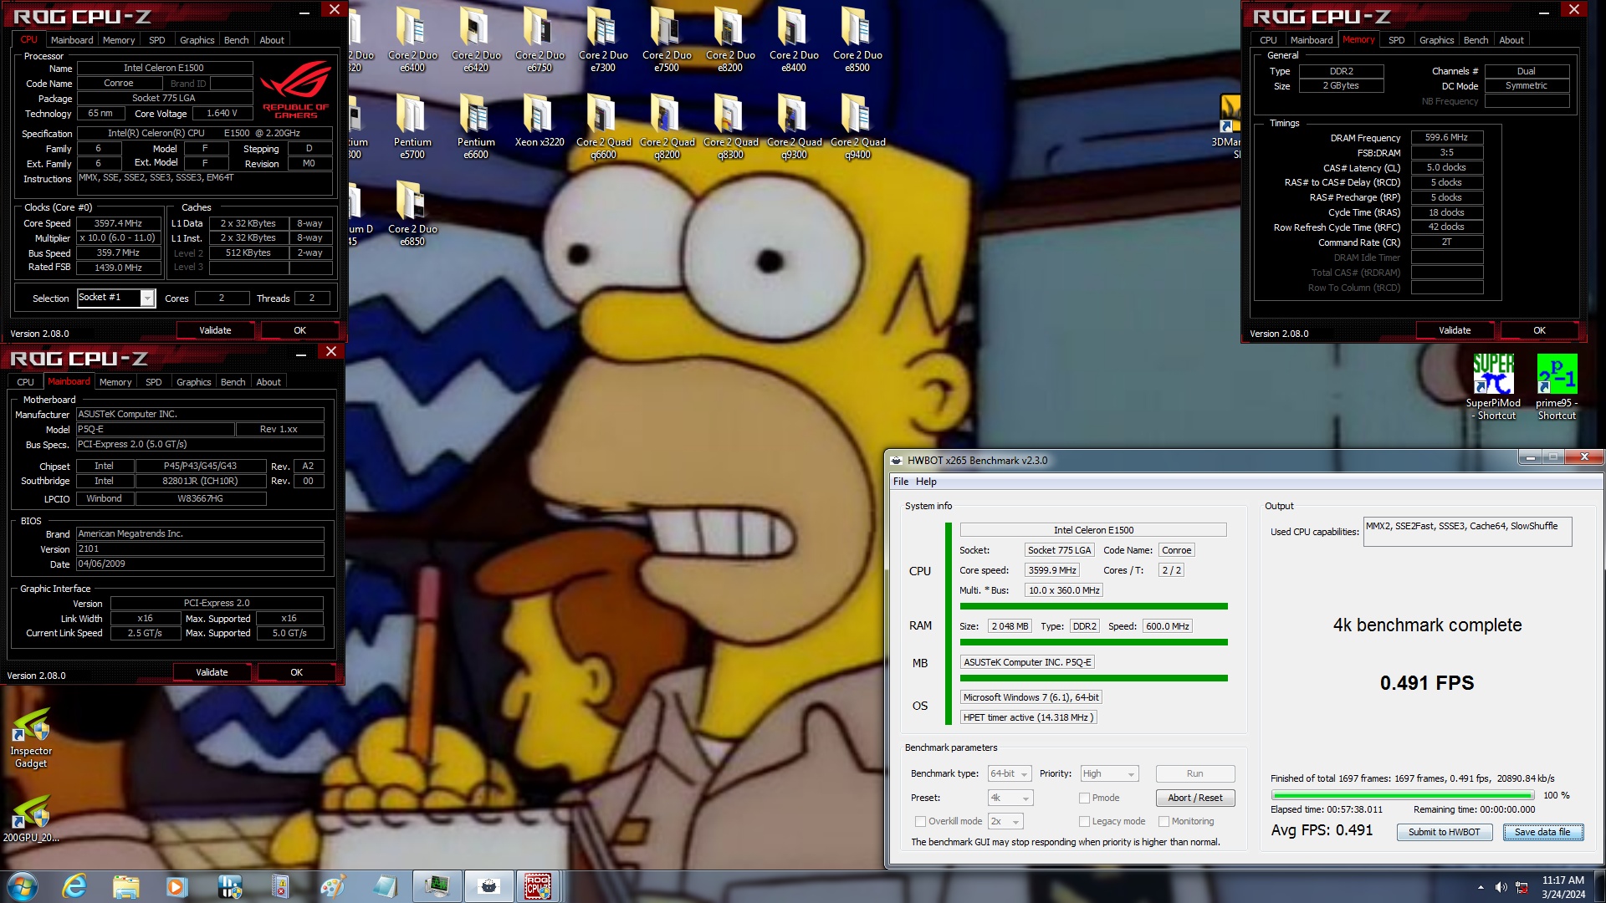Open the Core 2 Duo e8500 folder
Image resolution: width=1606 pixels, height=903 pixels.
point(857,39)
